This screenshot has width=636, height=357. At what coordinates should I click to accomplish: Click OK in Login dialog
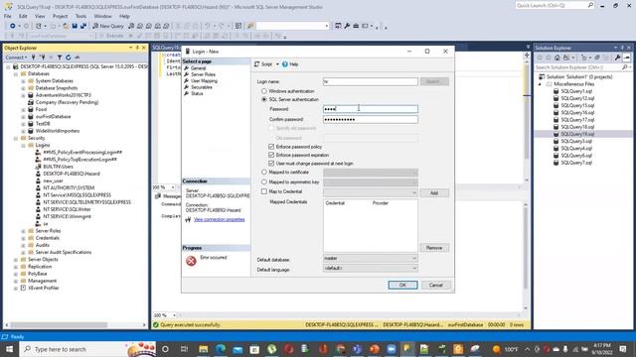[x=402, y=285]
